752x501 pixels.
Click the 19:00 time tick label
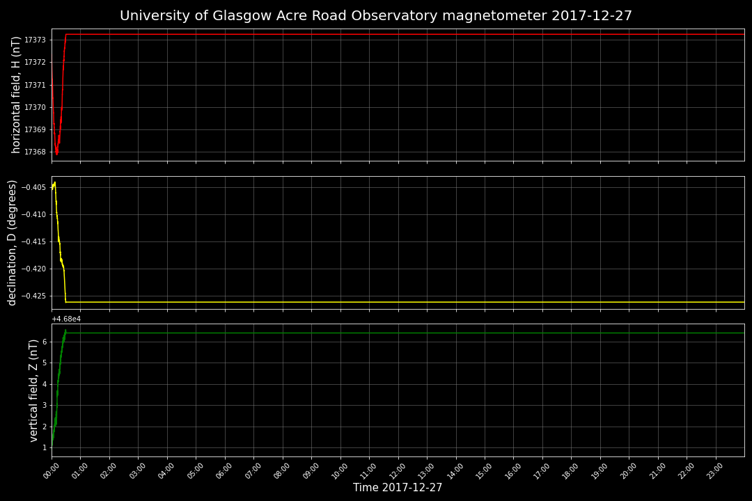pyautogui.click(x=600, y=471)
